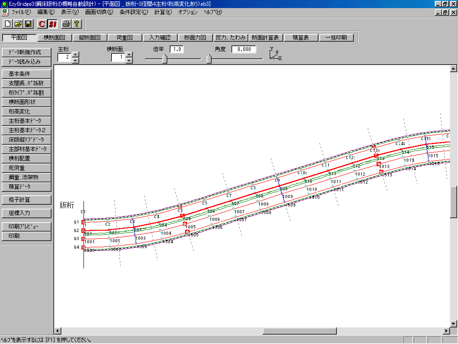Open the 主部材基本データ button
Screen dimensions: 458x344
pyautogui.click(x=26, y=149)
